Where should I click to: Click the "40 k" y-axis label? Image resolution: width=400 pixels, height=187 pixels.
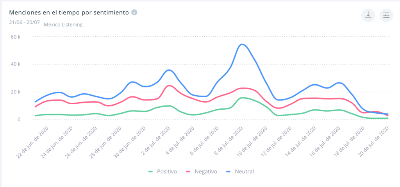(x=15, y=64)
